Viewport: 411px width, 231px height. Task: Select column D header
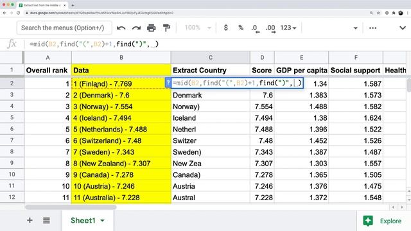coord(262,58)
